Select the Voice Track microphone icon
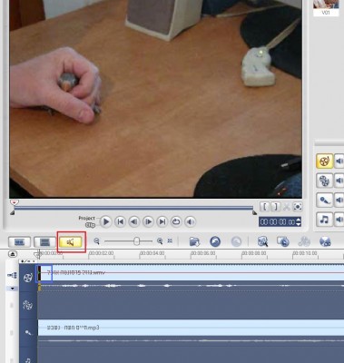 click(28, 333)
